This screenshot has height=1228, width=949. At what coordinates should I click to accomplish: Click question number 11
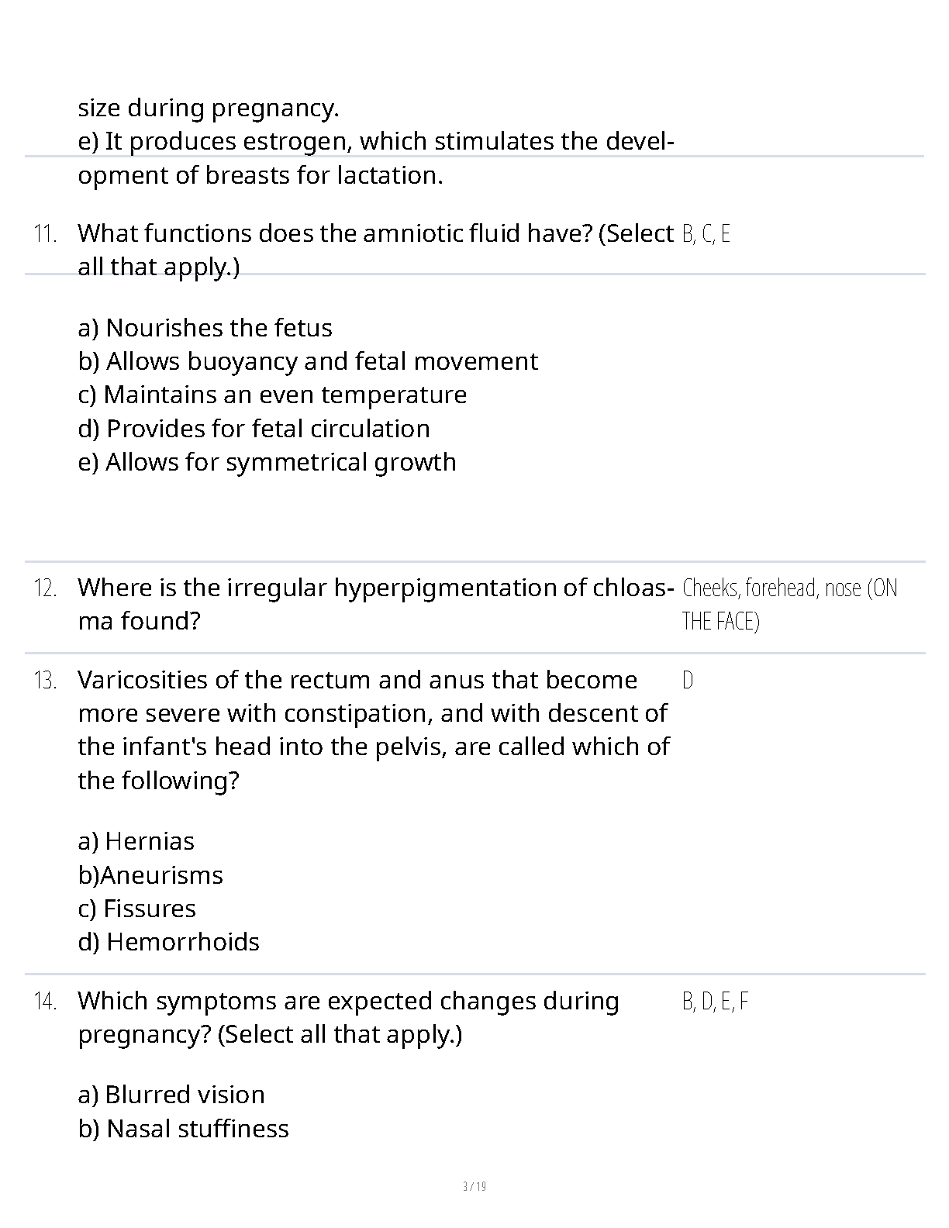tap(45, 233)
